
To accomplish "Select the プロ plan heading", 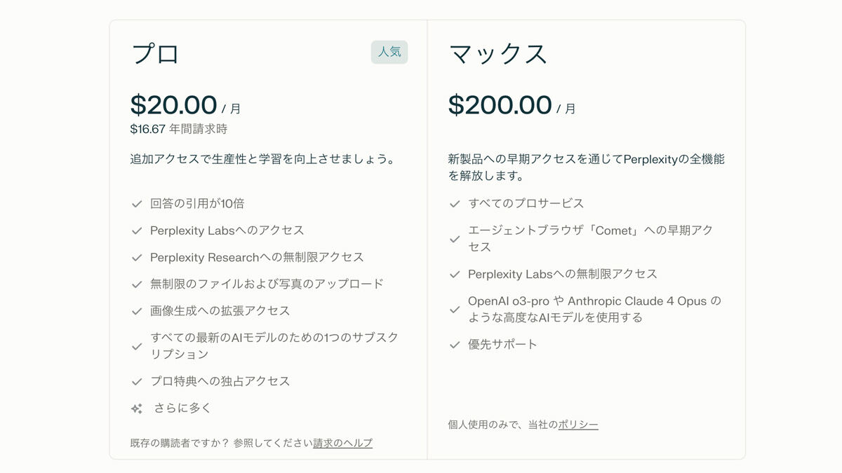I will (156, 54).
